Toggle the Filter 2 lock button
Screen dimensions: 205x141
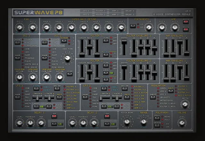tap(106, 73)
